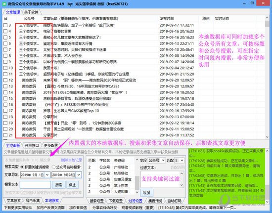Open the 匹配 value dropdown
This screenshot has height=213, width=272.
(x=180, y=161)
